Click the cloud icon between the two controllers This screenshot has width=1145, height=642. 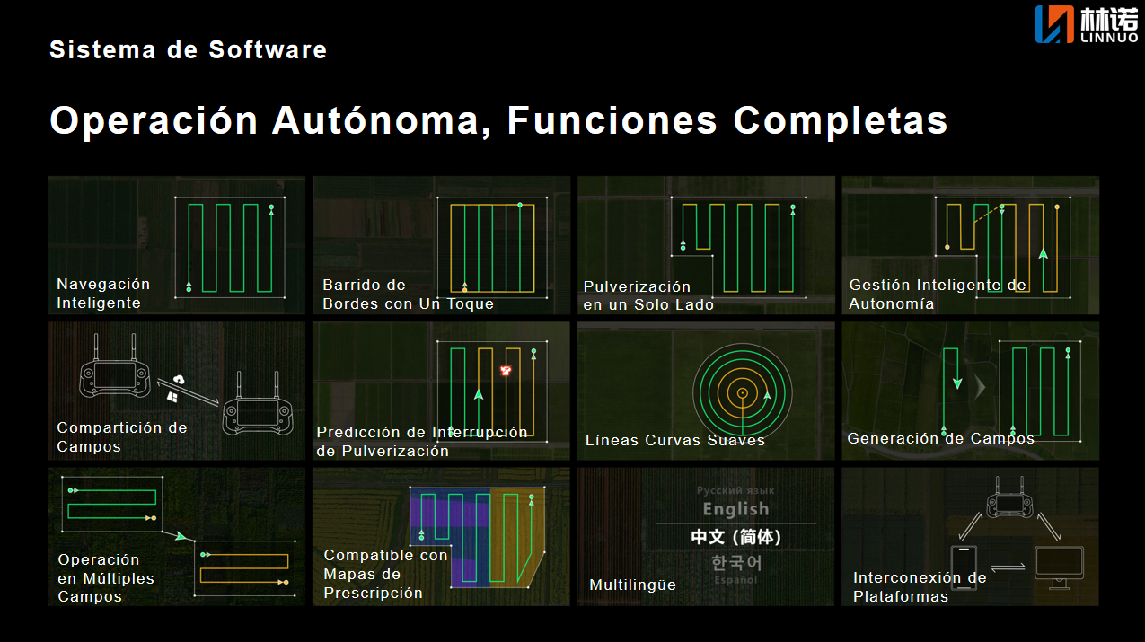click(180, 380)
